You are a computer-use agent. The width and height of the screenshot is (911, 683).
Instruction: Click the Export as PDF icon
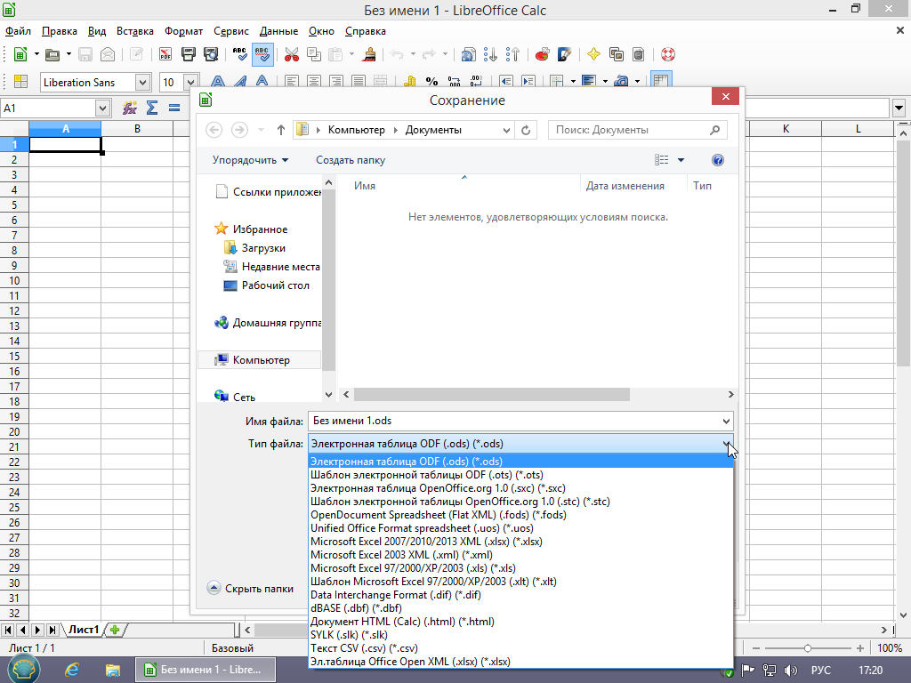pos(165,54)
